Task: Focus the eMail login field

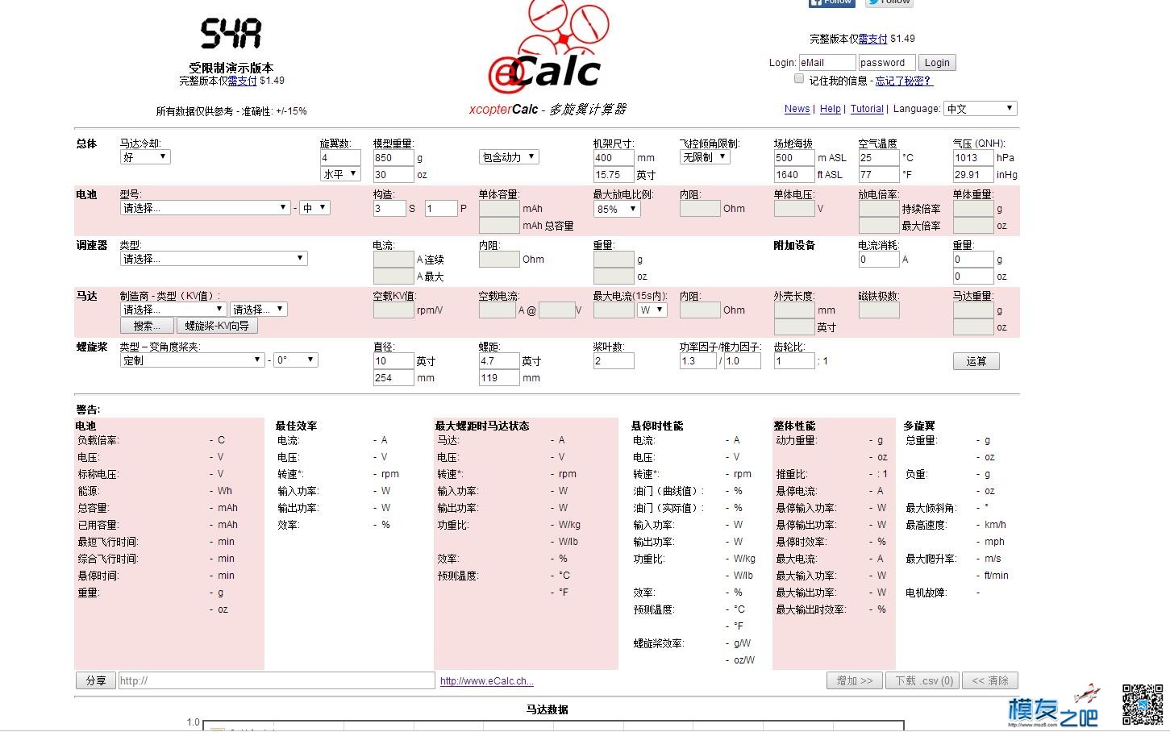Action: (x=827, y=63)
